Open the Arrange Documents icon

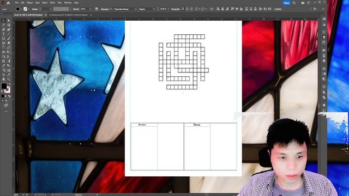click(303, 3)
